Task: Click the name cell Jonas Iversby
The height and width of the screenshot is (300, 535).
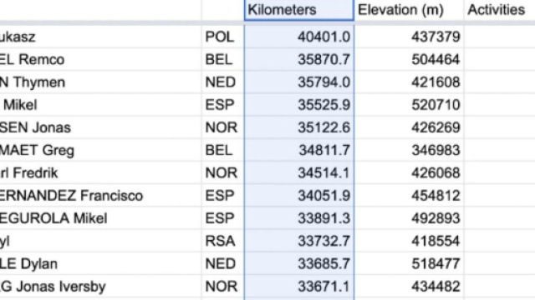Action: tap(100, 287)
